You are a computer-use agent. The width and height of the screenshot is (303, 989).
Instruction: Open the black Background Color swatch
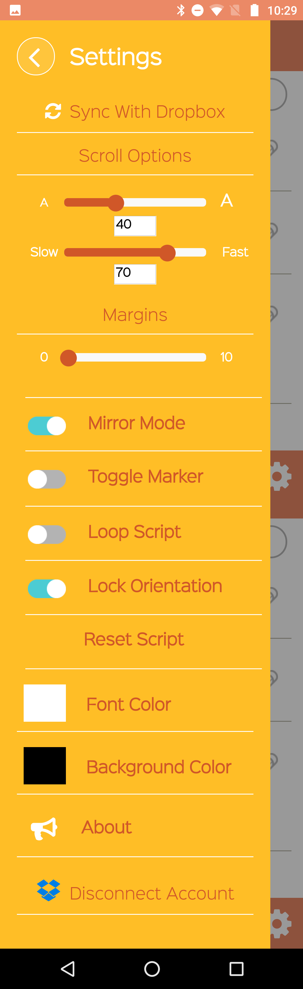click(x=45, y=765)
